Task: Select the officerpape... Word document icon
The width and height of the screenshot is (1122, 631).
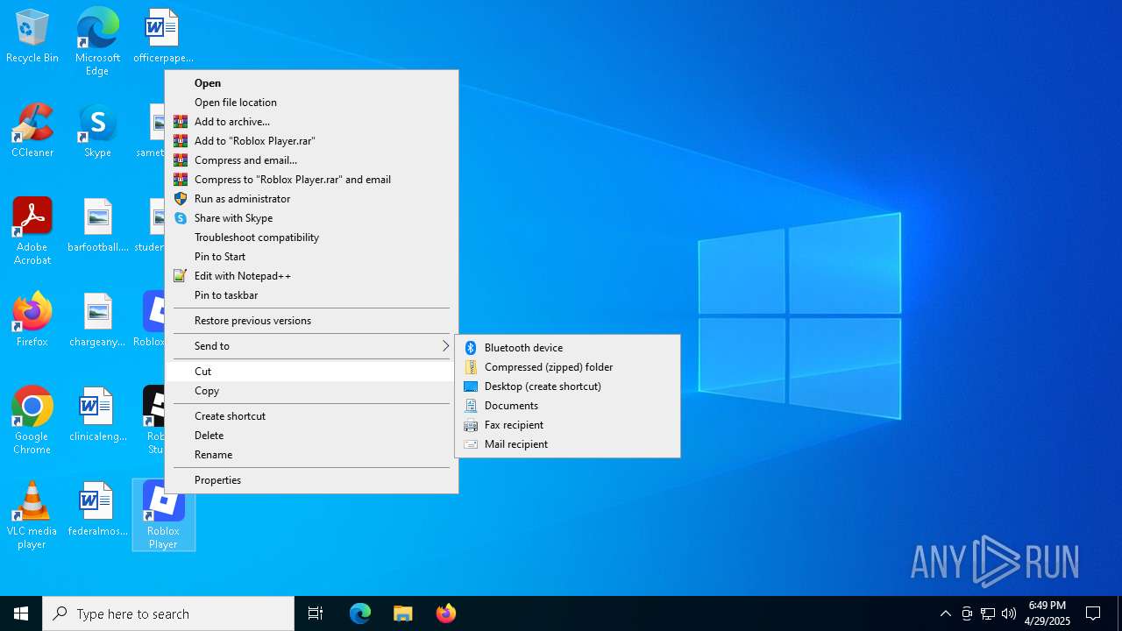Action: [x=163, y=37]
